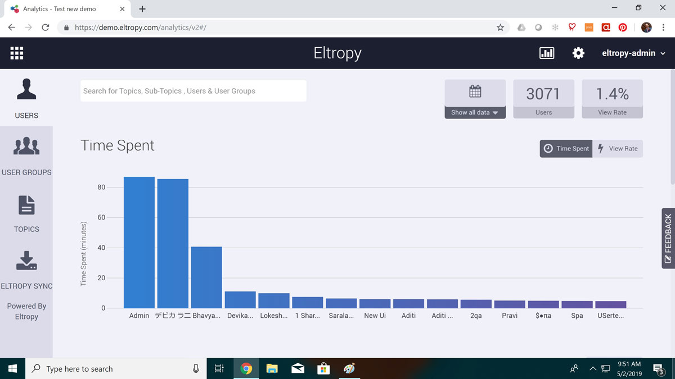This screenshot has width=675, height=379.
Task: Open Eltropy Sync download icon
Action: 26,262
